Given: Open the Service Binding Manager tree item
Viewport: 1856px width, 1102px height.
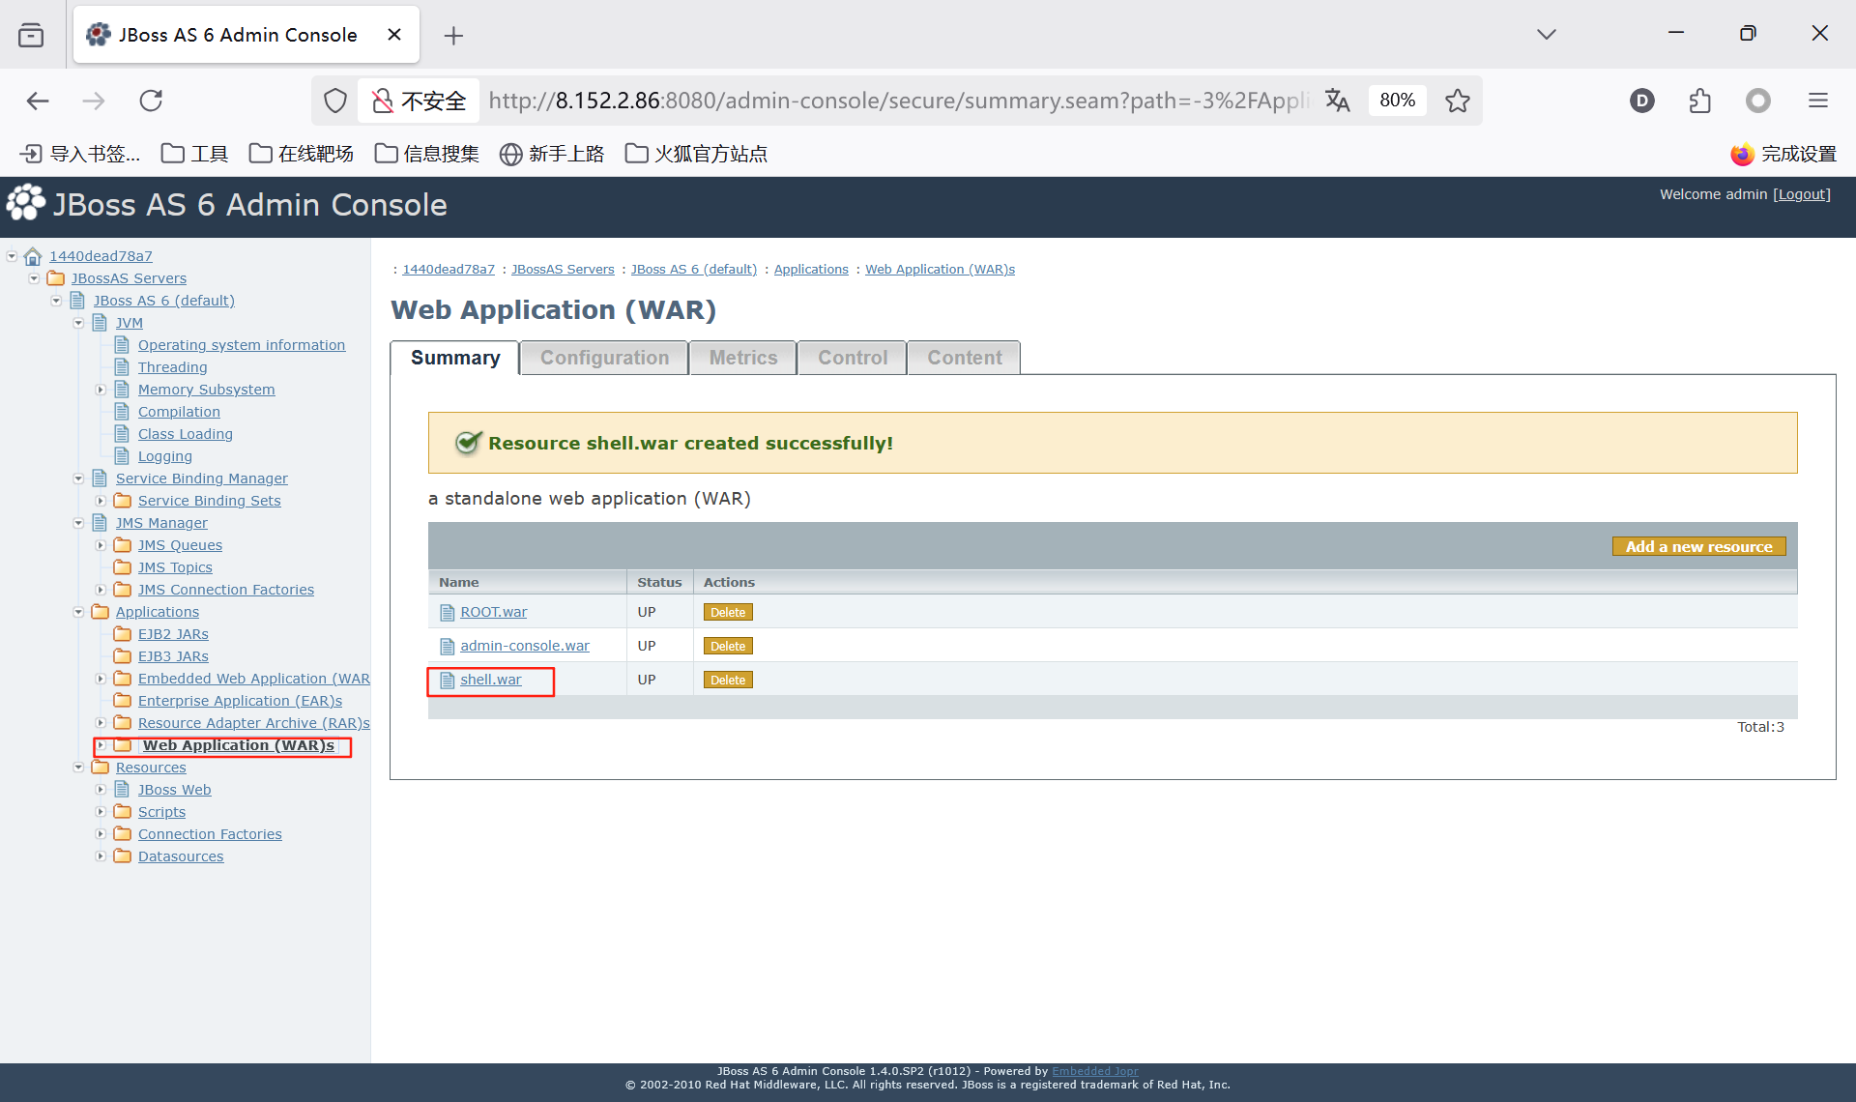Looking at the screenshot, I should coord(201,478).
